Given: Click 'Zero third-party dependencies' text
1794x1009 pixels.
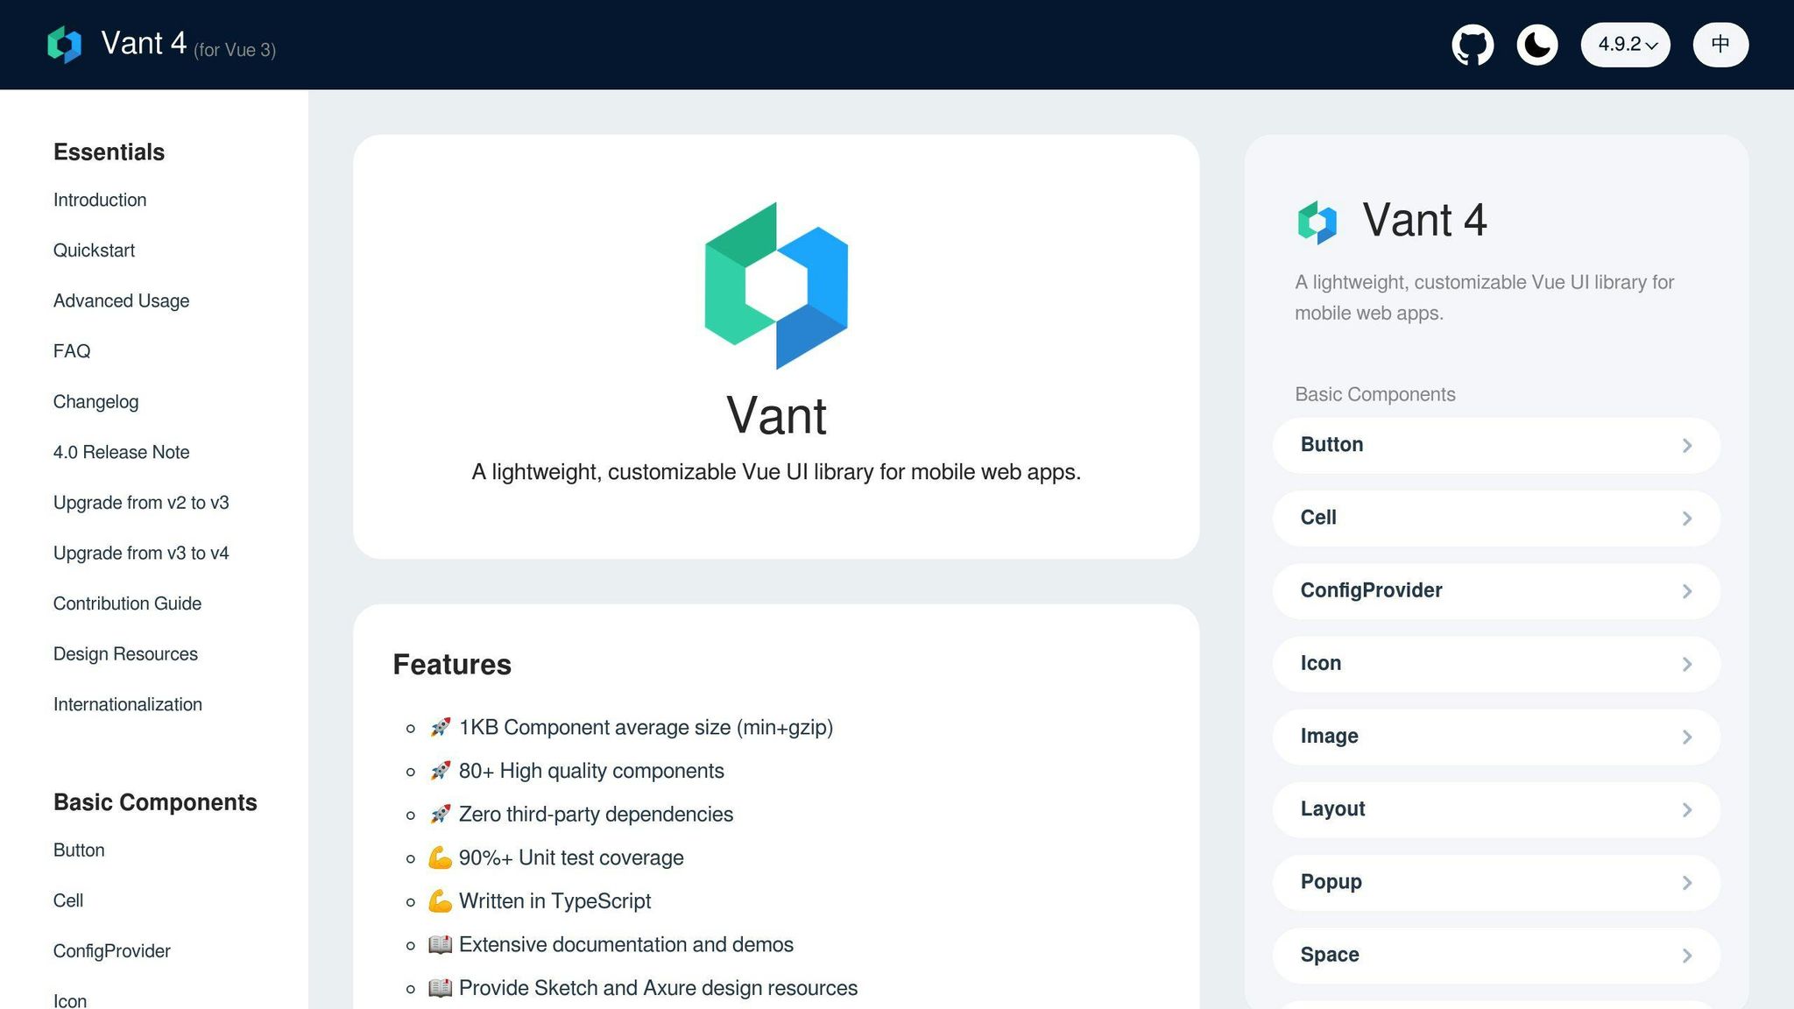Looking at the screenshot, I should point(596,815).
